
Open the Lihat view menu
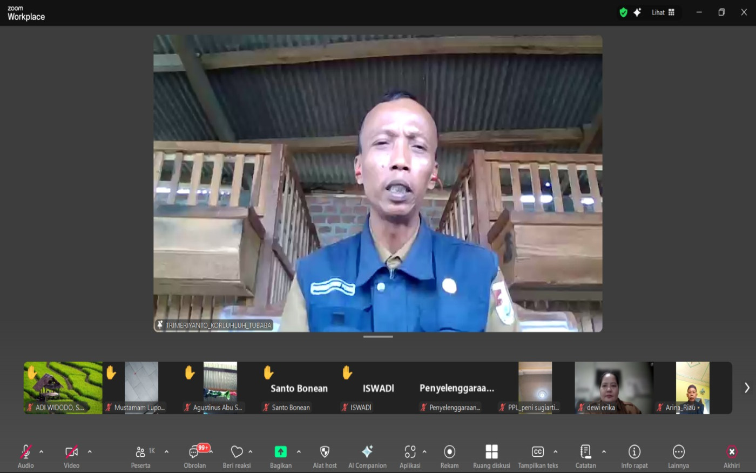[x=663, y=12]
